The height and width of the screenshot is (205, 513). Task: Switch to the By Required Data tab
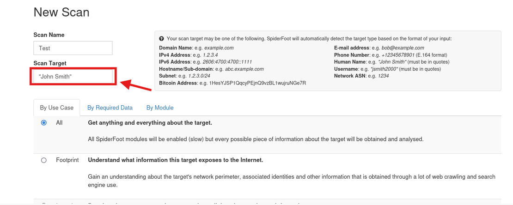(x=110, y=108)
